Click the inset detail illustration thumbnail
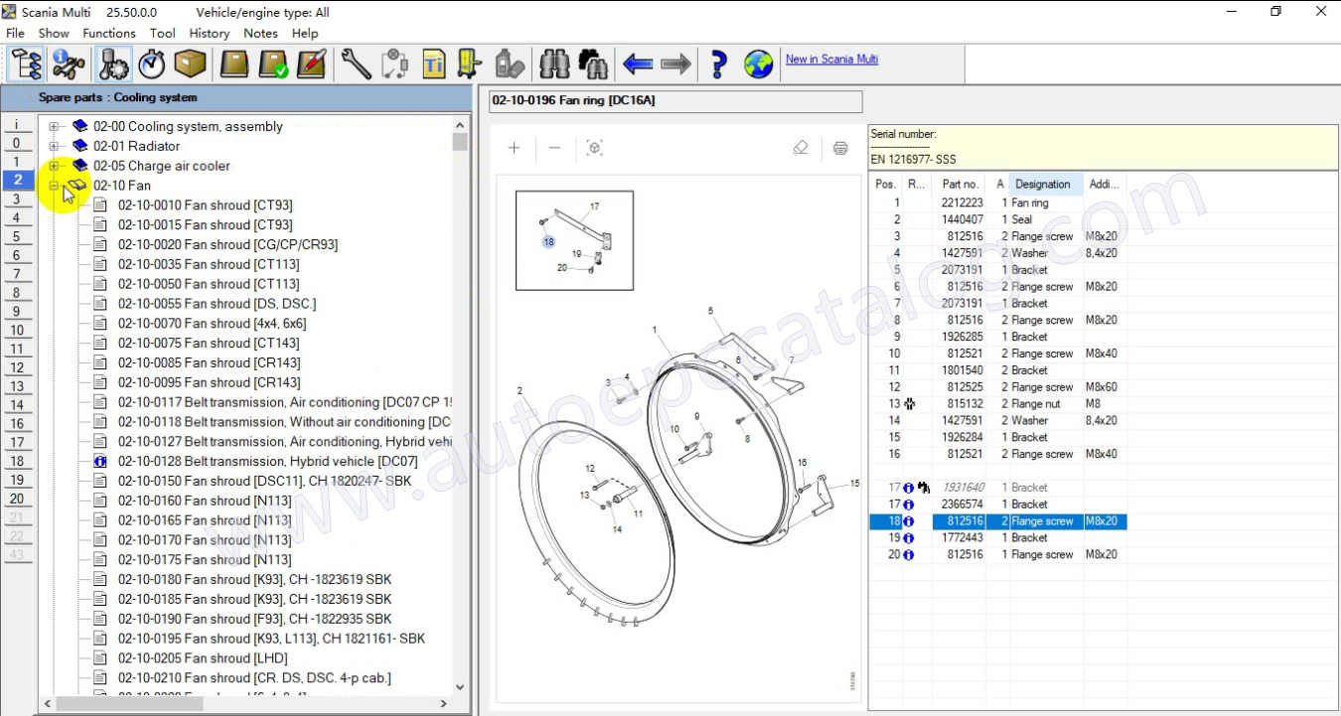This screenshot has width=1341, height=716. (x=574, y=240)
